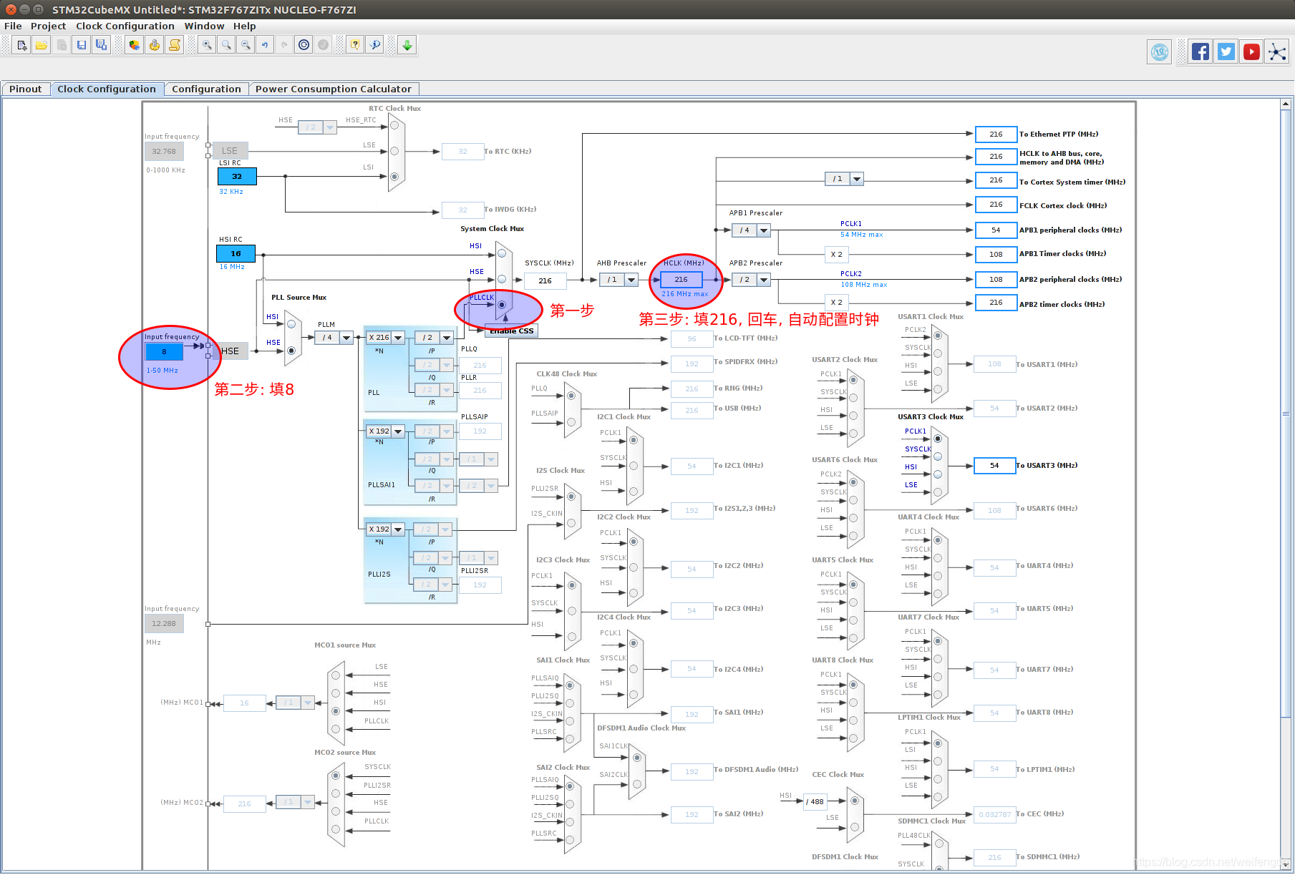Click the APB1 Timer clocks 108 value

tap(996, 255)
